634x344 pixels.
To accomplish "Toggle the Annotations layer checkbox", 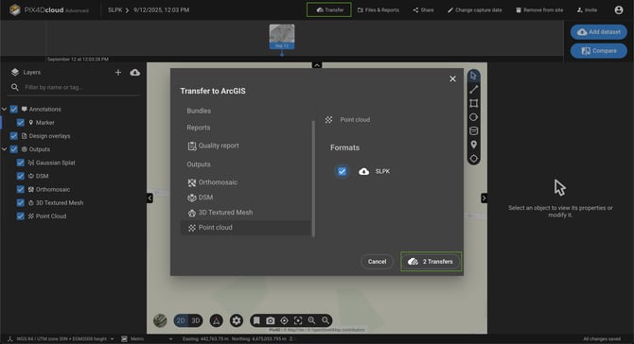I will point(14,110).
